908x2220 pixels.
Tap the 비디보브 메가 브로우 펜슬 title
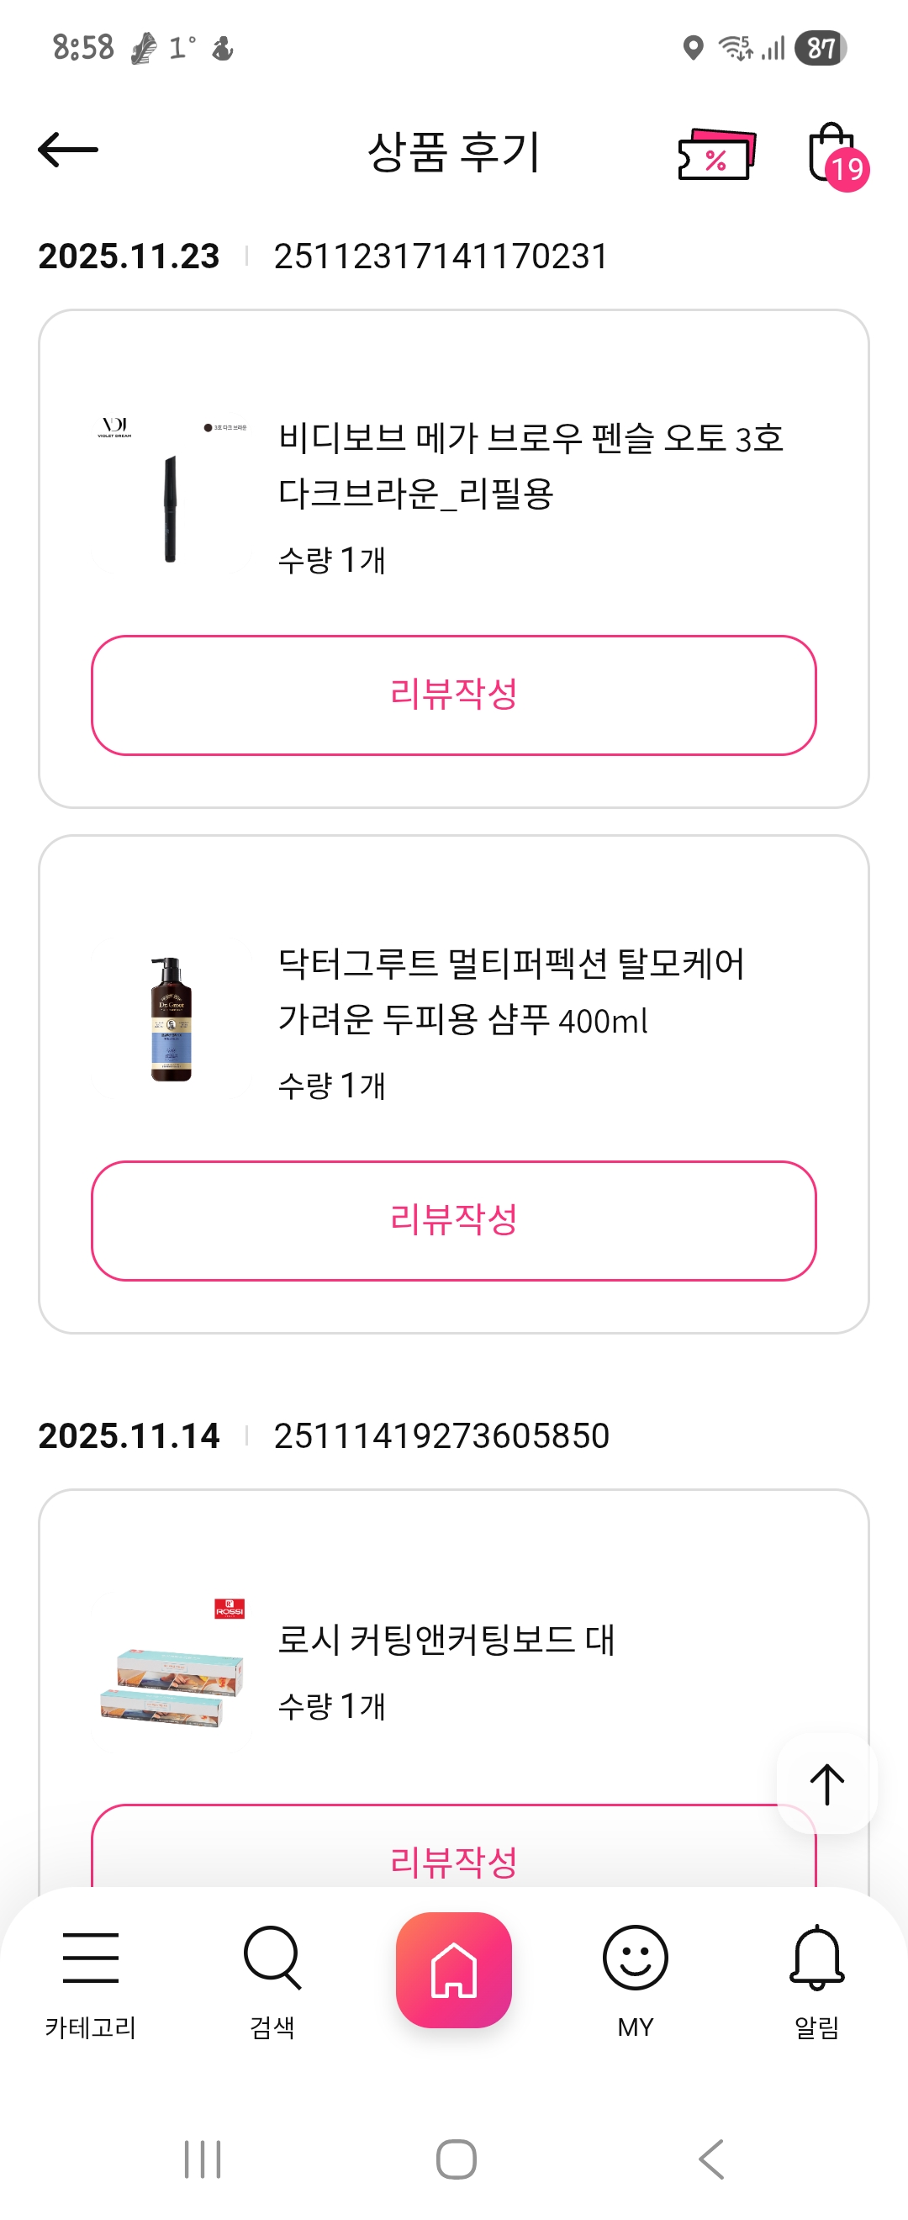tap(530, 465)
